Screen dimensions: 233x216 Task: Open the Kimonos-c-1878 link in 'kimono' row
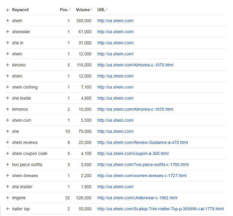(135, 65)
